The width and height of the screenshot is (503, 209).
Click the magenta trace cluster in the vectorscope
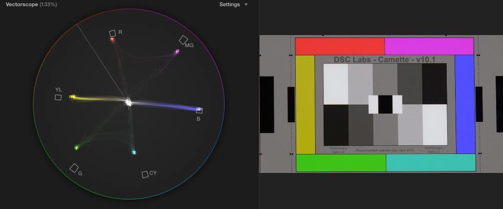(x=177, y=51)
